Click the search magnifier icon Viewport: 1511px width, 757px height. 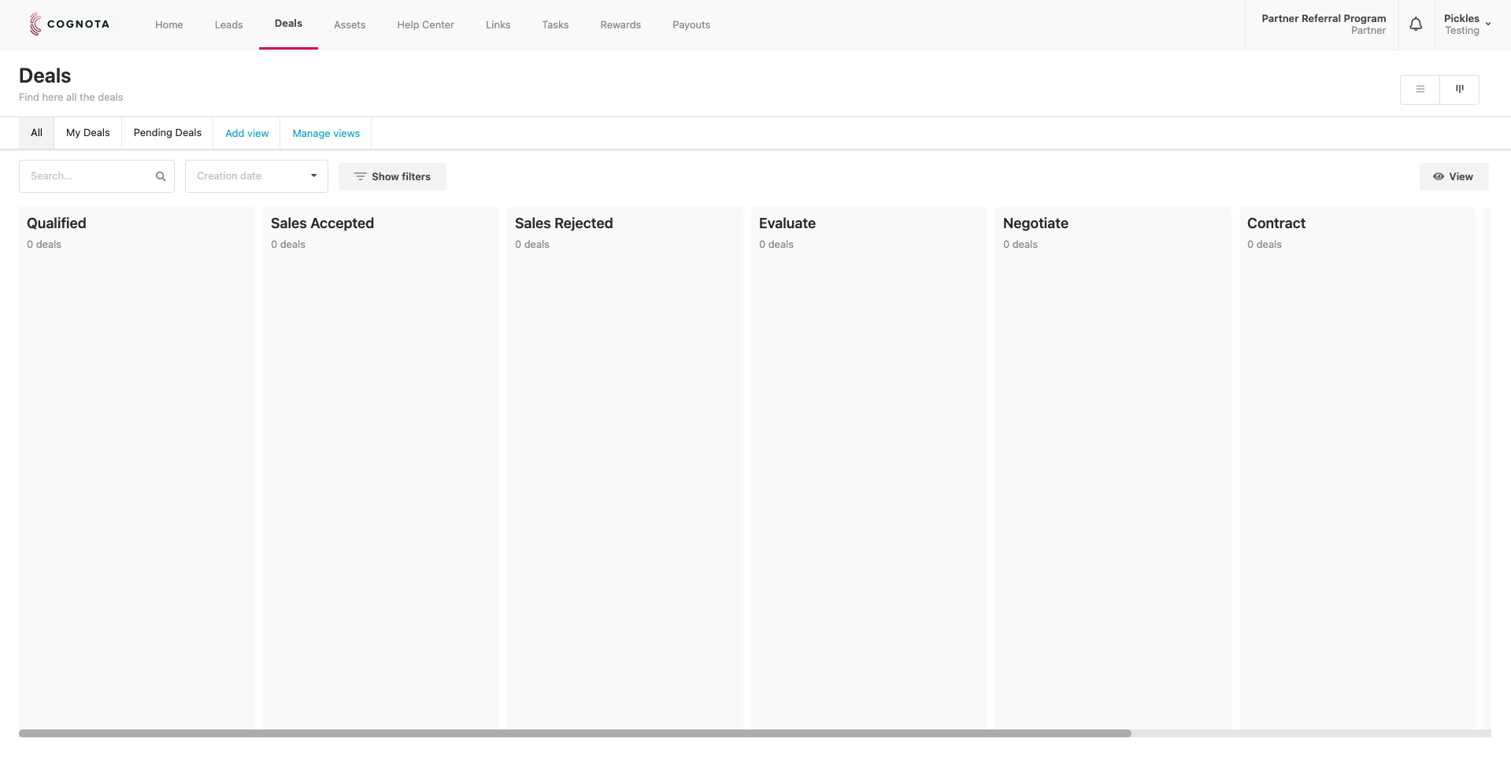161,176
